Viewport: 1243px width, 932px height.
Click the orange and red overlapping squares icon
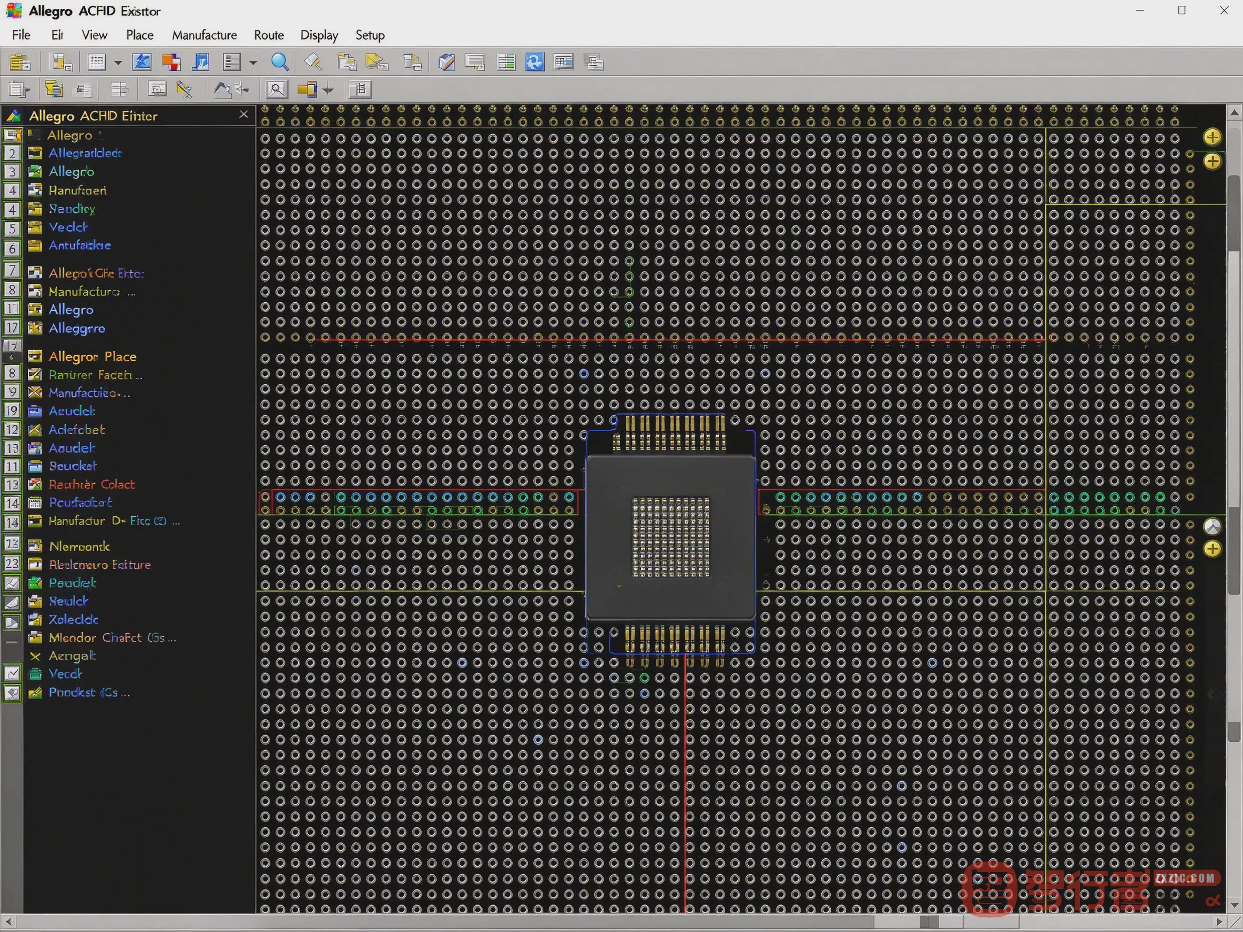pyautogui.click(x=171, y=62)
